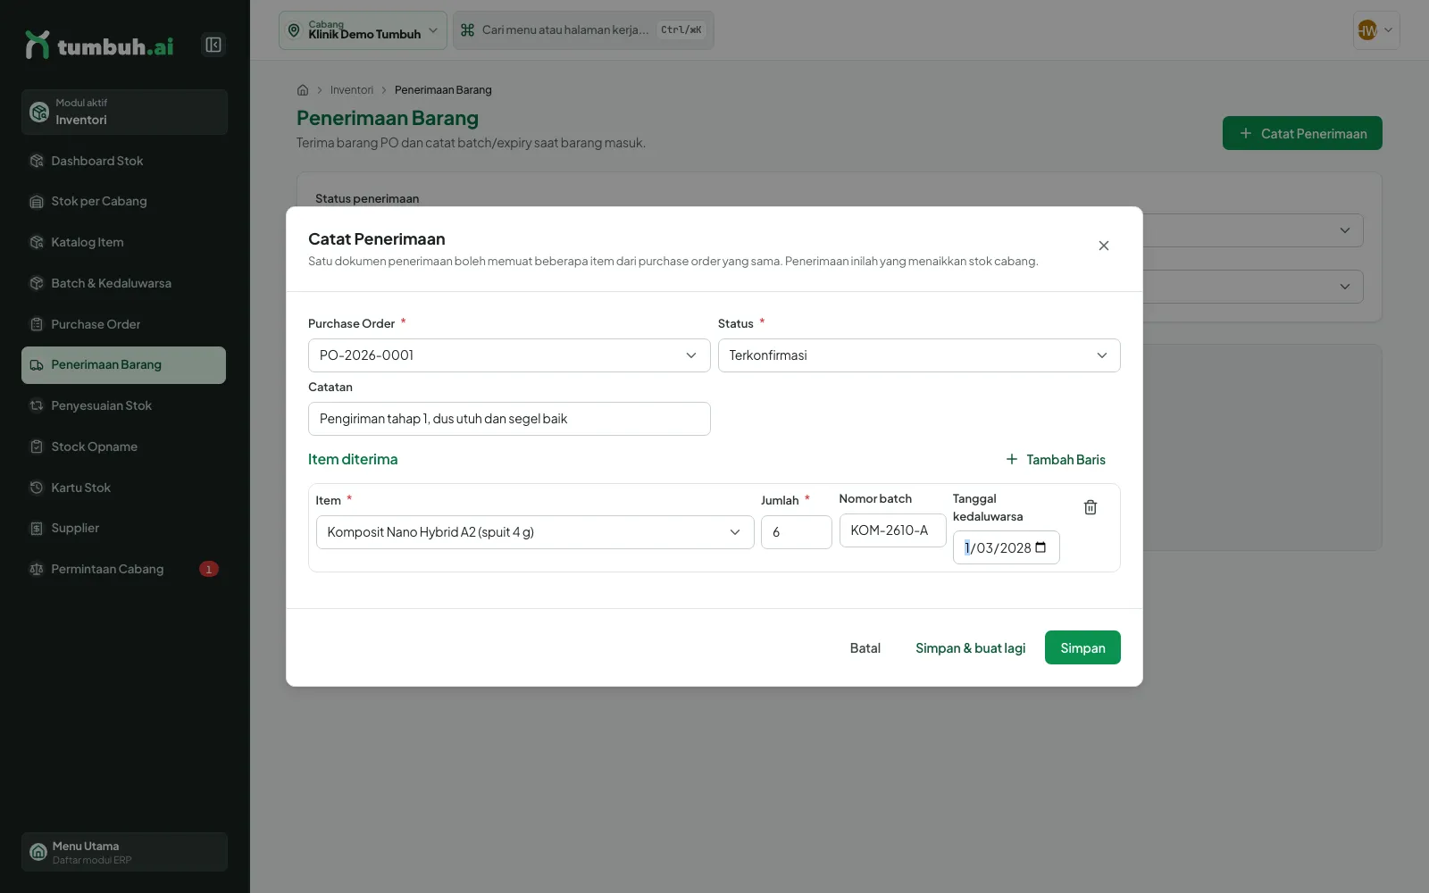Open calendar picker in expiry date field

1040,547
